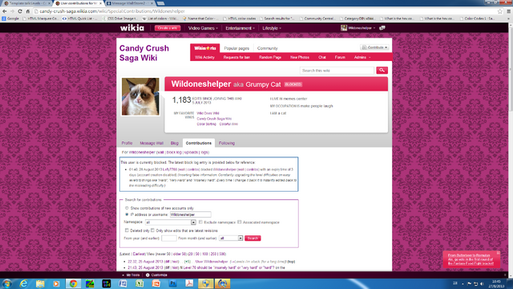513x289 pixels.
Task: Open File Explorer from the taskbar
Action: click(40, 283)
